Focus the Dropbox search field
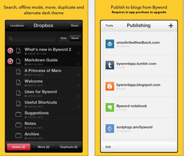 coord(32,38)
